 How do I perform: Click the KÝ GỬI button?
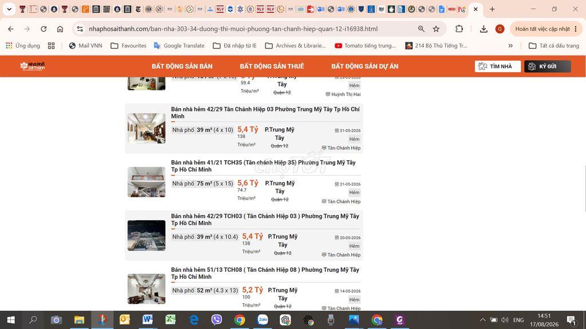[x=547, y=66]
